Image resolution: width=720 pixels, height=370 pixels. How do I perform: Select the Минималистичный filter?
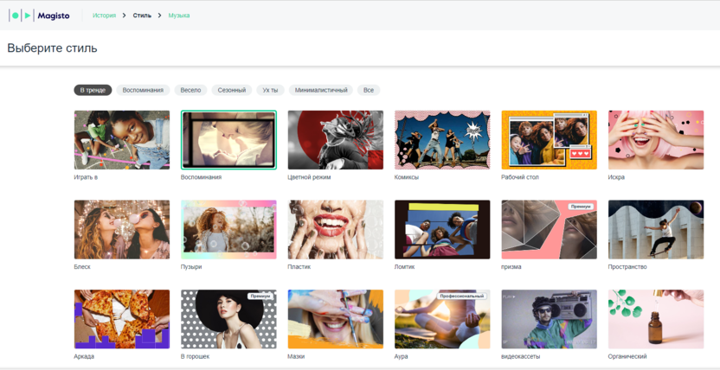click(x=321, y=90)
